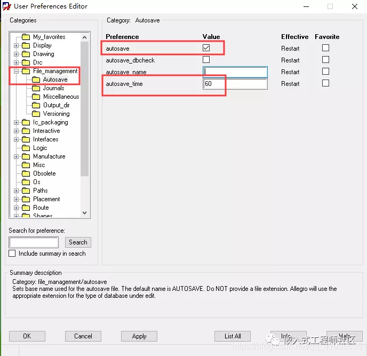
Task: Collapse the File_management category node
Action: pyautogui.click(x=16, y=71)
